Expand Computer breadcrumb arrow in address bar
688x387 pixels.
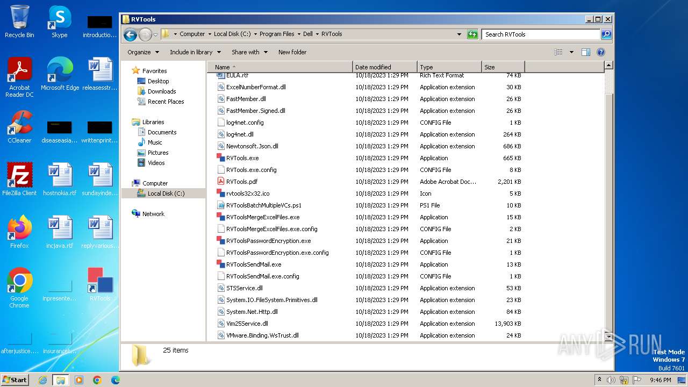click(209, 34)
